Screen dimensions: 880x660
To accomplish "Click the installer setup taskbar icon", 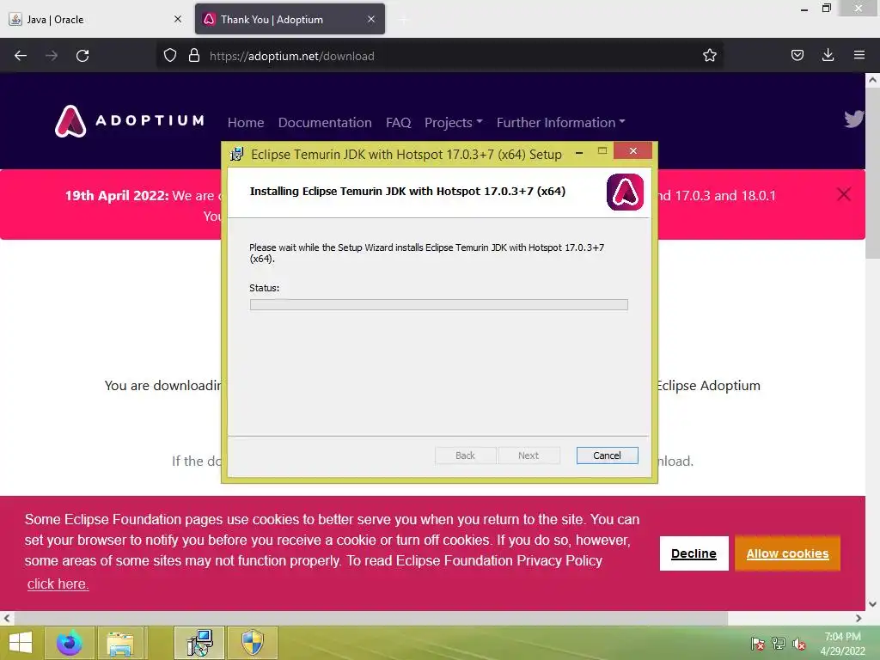I will (x=199, y=643).
